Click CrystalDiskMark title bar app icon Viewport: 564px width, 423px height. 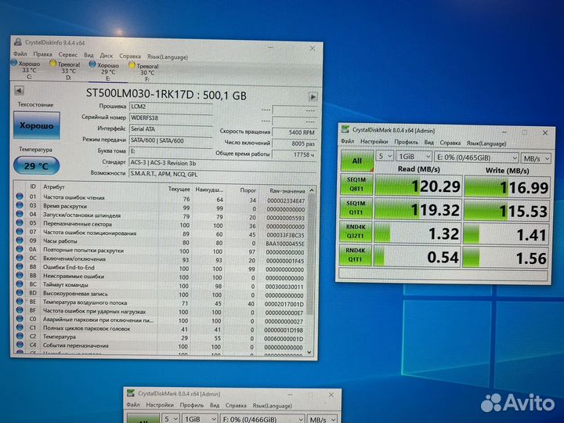pos(345,130)
